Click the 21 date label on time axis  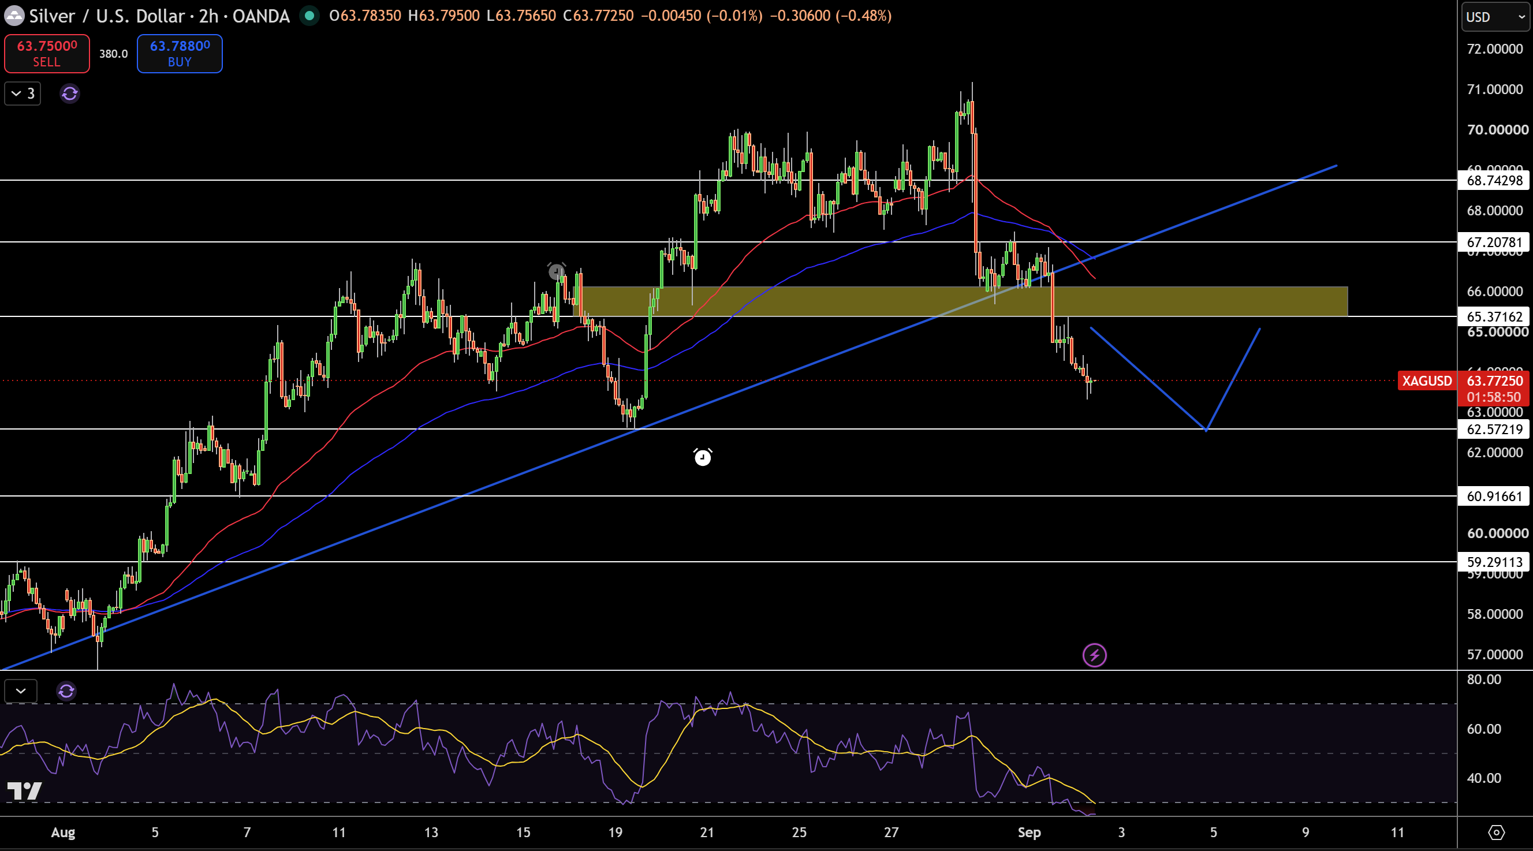[706, 832]
